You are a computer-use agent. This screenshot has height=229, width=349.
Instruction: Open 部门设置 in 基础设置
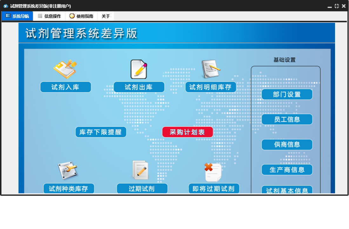(x=287, y=94)
